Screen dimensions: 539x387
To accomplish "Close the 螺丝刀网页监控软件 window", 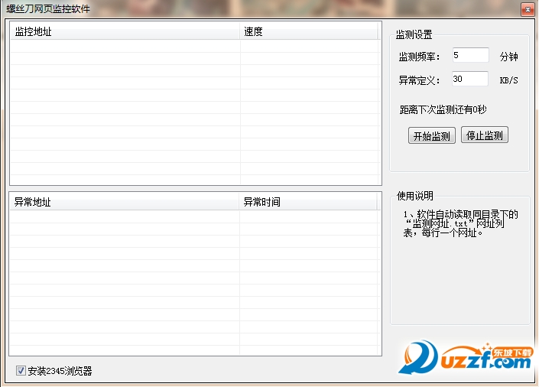I will pos(528,10).
